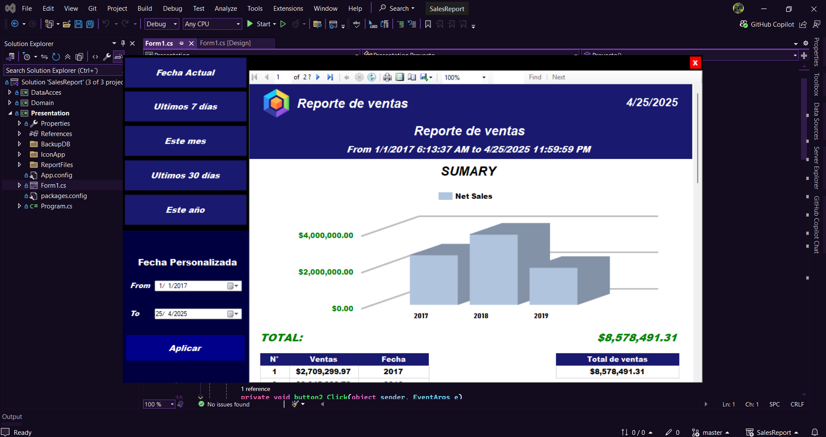Close the Form1.cs tab
This screenshot has width=826, height=437.
191,43
